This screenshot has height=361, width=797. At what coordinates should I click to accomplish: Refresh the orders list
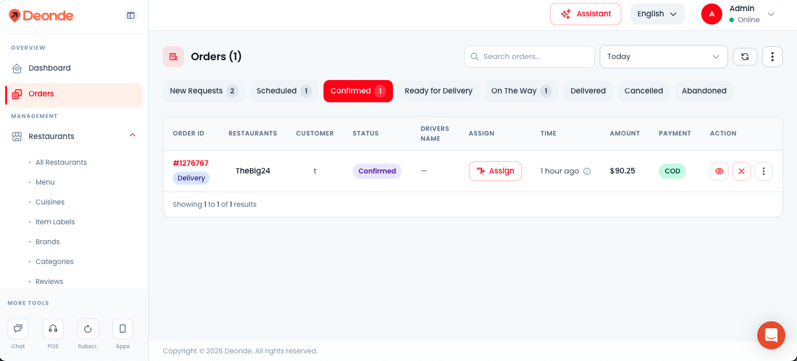pyautogui.click(x=745, y=57)
